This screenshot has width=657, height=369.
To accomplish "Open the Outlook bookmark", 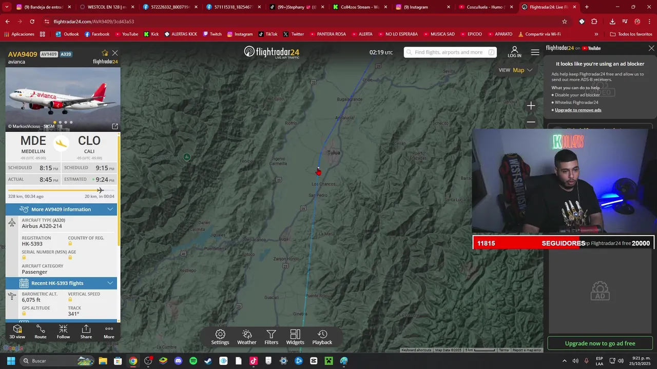I will pyautogui.click(x=67, y=34).
